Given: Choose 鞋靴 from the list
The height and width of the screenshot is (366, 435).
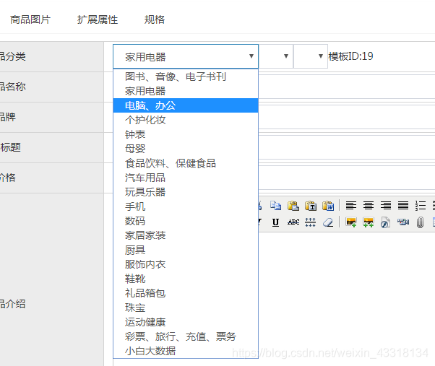Looking at the screenshot, I should [x=186, y=279].
